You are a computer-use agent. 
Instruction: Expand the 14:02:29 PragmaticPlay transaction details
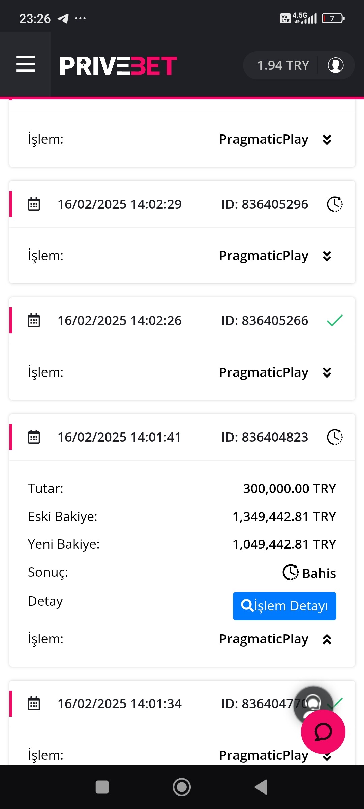point(327,256)
